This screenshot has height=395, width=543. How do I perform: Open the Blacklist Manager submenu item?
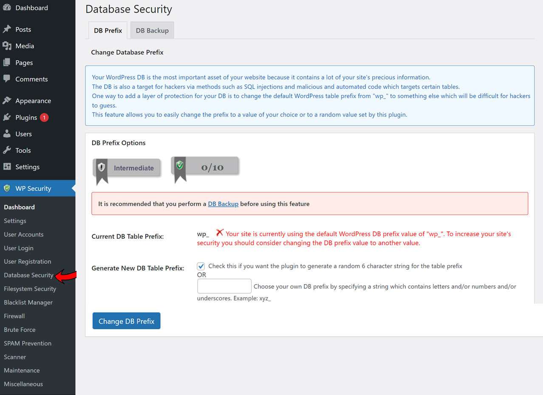click(x=28, y=302)
